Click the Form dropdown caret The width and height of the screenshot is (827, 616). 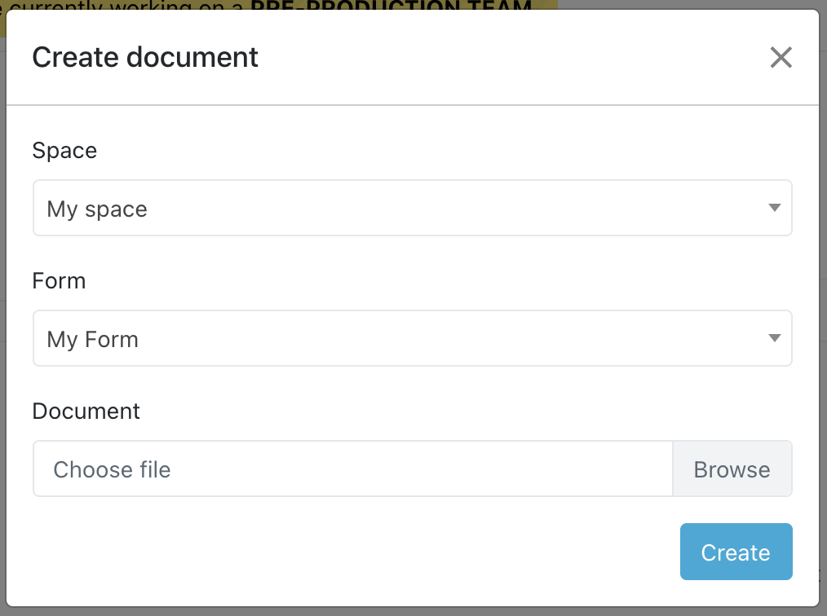point(774,338)
